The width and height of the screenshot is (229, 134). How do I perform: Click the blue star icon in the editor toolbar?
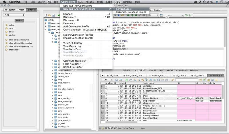point(119,15)
